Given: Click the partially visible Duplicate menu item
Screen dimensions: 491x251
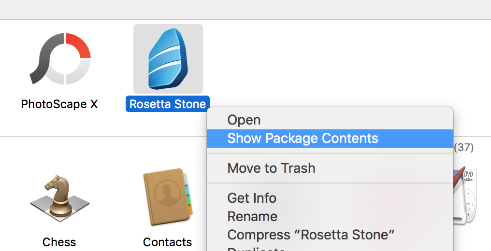Looking at the screenshot, I should click(x=257, y=249).
